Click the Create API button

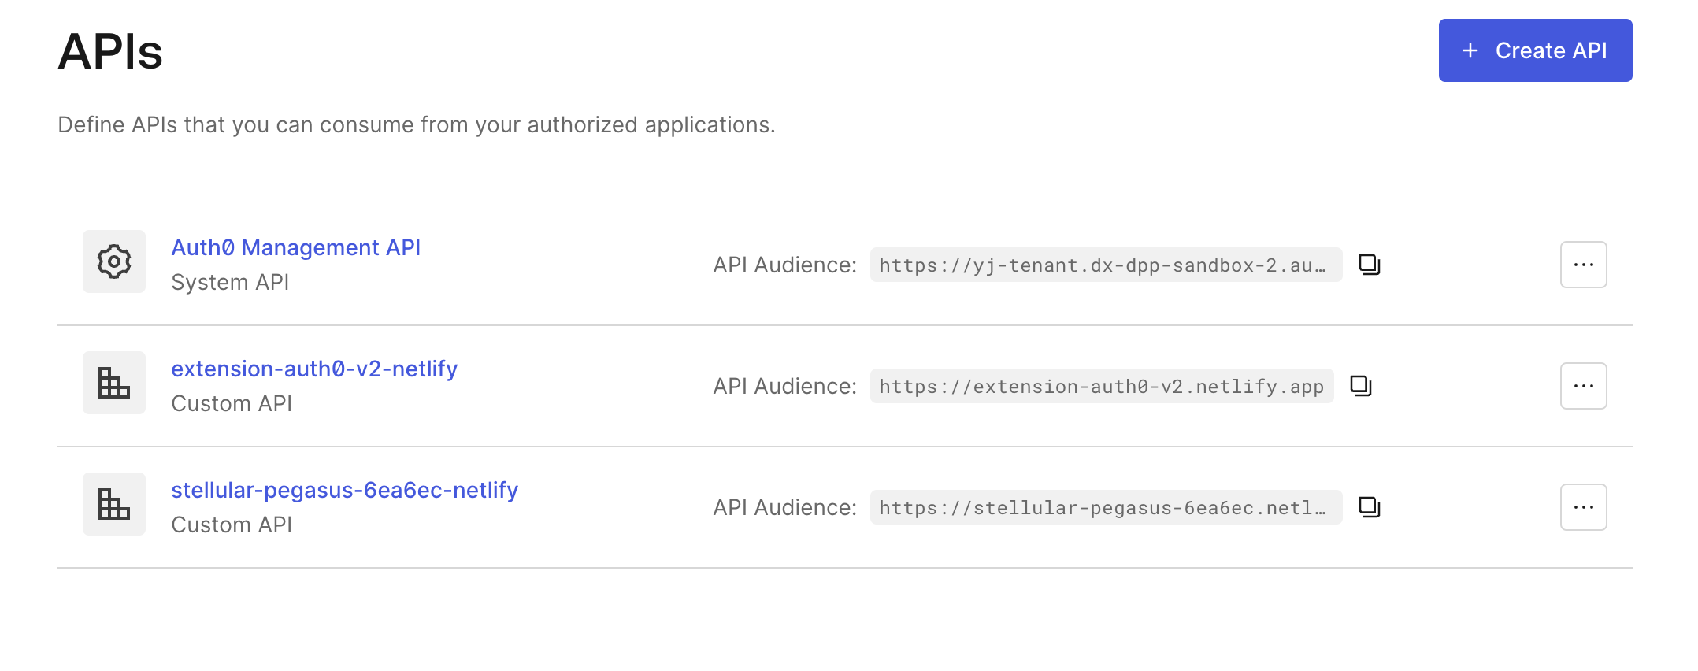coord(1535,50)
